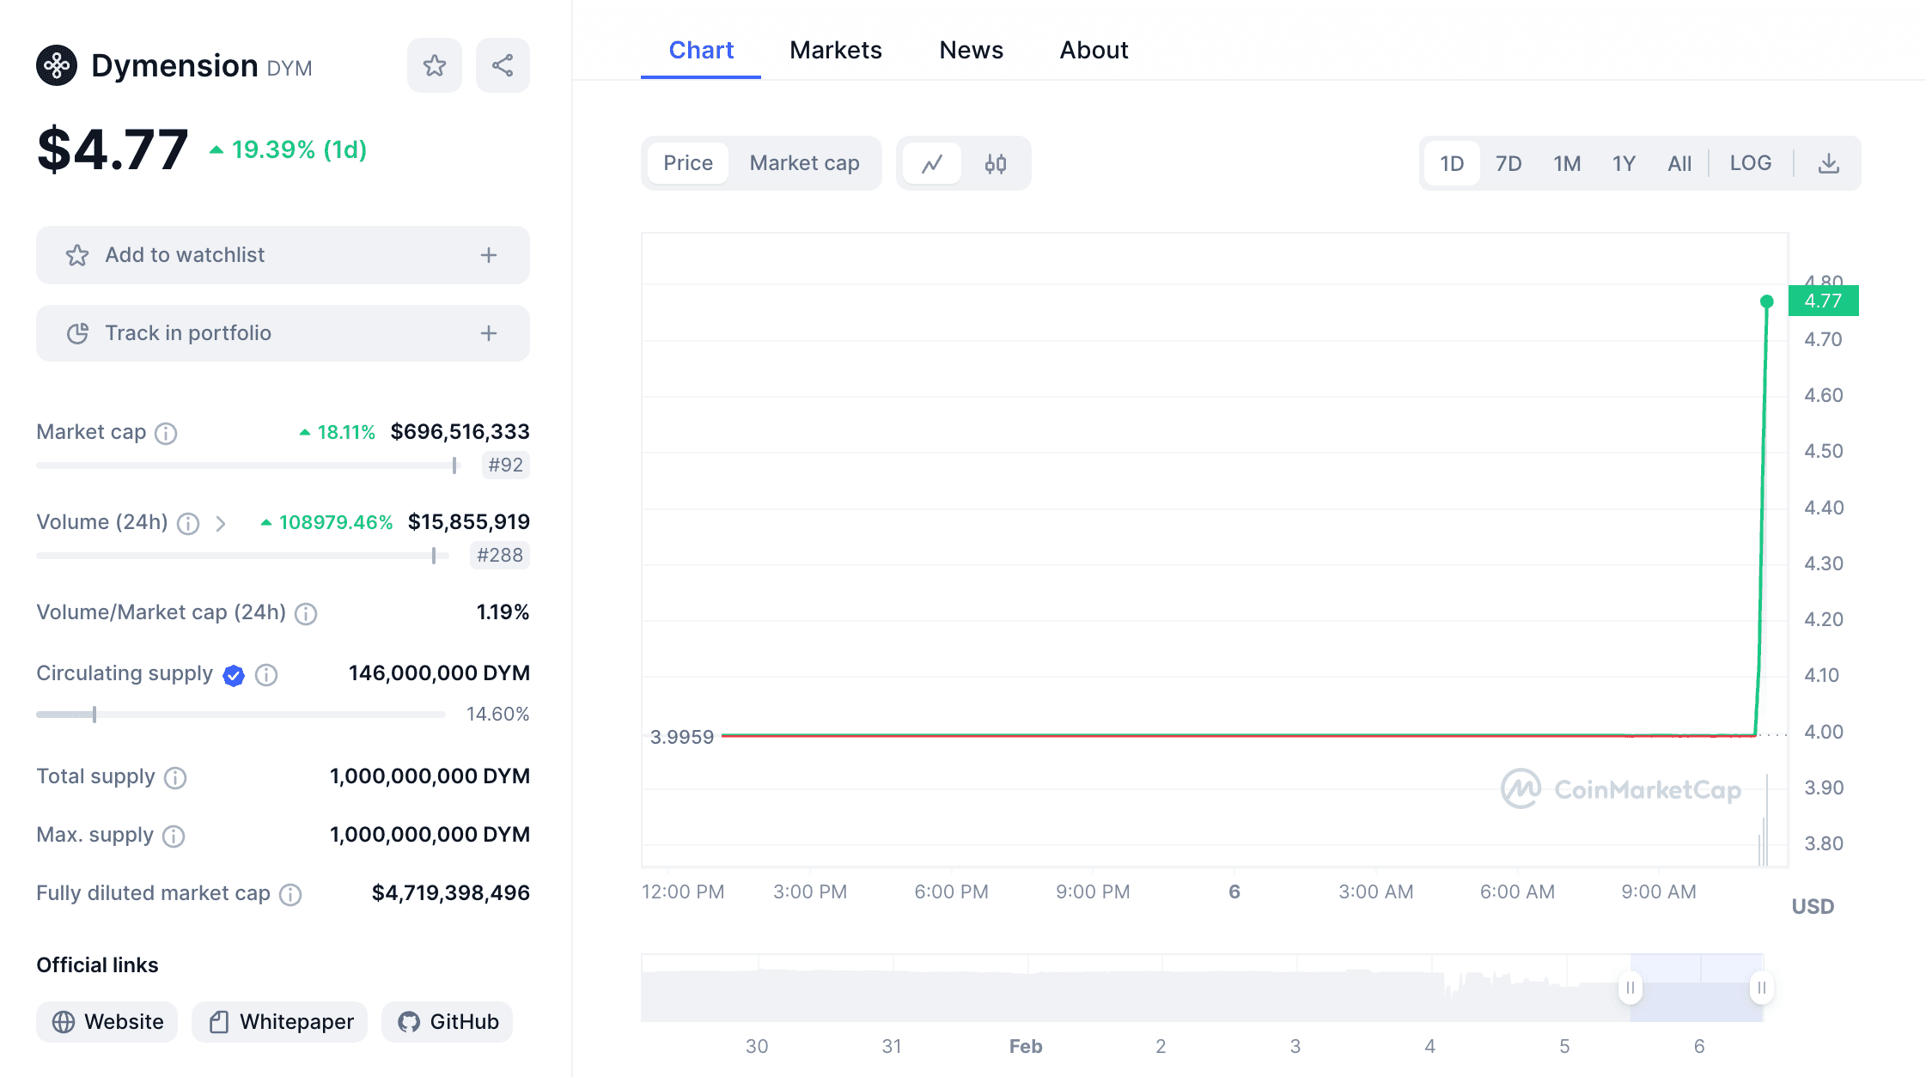Toggle LOG scale on chart
The height and width of the screenshot is (1077, 1926).
[1751, 163]
